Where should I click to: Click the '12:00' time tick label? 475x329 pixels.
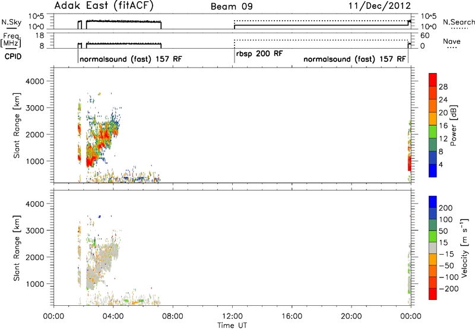point(232,317)
